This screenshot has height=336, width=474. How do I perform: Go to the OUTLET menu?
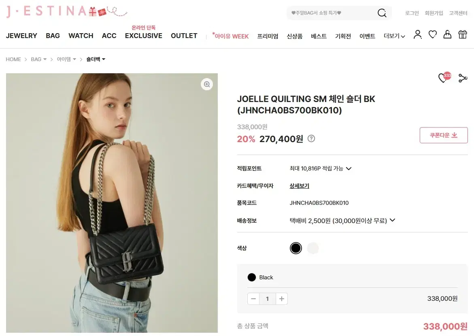pyautogui.click(x=184, y=36)
